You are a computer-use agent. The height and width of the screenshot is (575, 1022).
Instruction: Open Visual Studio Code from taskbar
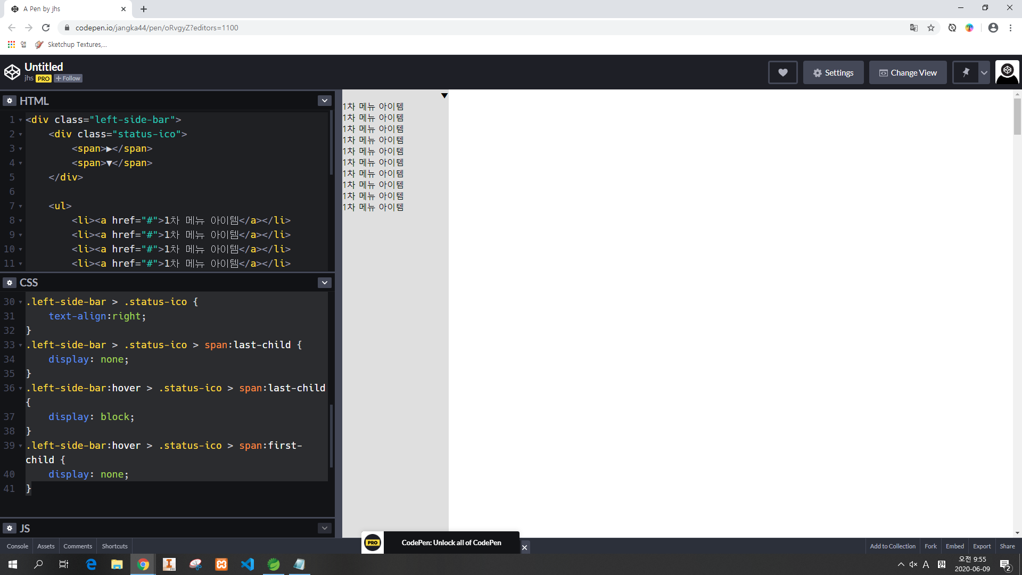click(248, 564)
